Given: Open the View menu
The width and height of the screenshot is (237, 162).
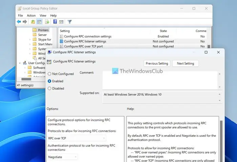Looking at the screenshot, I should (43, 15).
